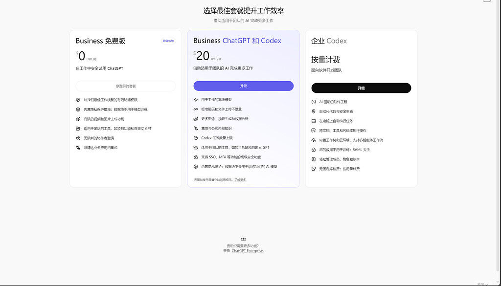Click 借助适用于团队的 AI 完成更多工作 in $20 card
This screenshot has width=501, height=286.
[x=223, y=68]
